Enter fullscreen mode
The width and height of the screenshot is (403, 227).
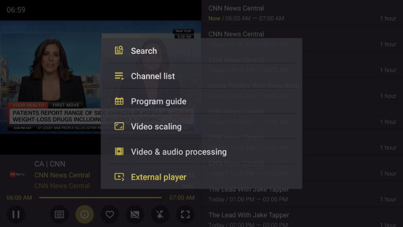185,214
